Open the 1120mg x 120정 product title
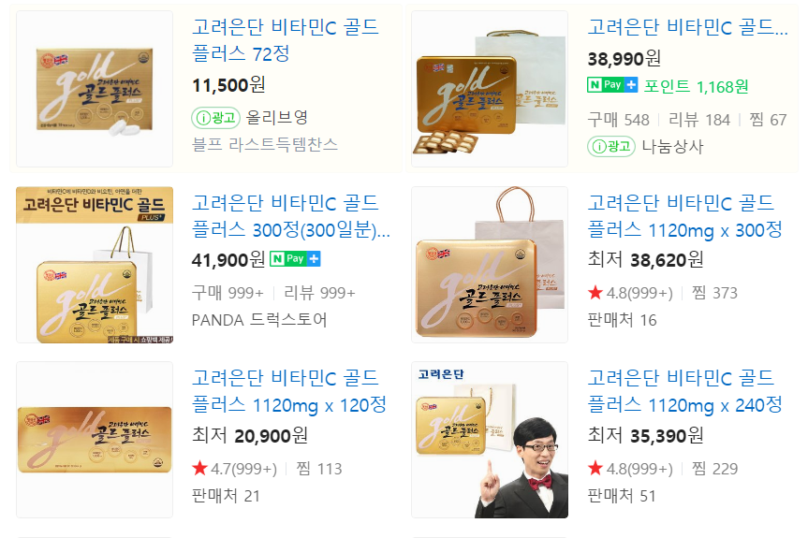808x538 pixels. (289, 392)
